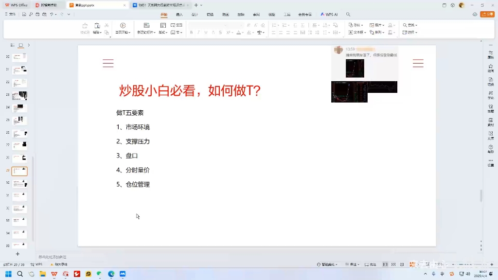Screen dimensions: 498x280
Task: Open Properties panel in right sidebar
Action: pyautogui.click(x=491, y=54)
